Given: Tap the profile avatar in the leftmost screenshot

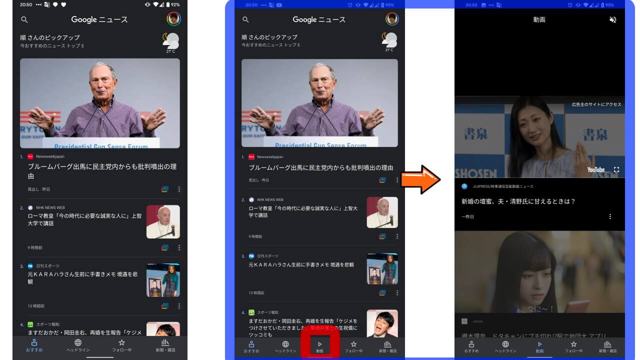Looking at the screenshot, I should click(173, 19).
